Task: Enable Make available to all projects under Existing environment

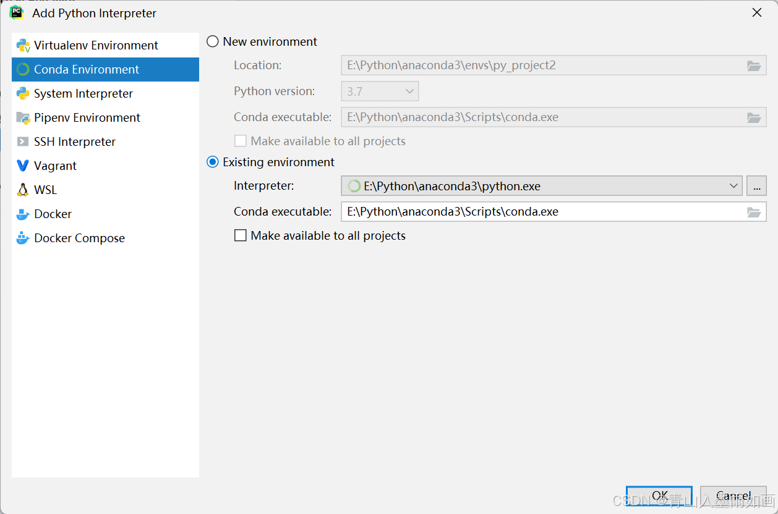Action: [x=241, y=235]
